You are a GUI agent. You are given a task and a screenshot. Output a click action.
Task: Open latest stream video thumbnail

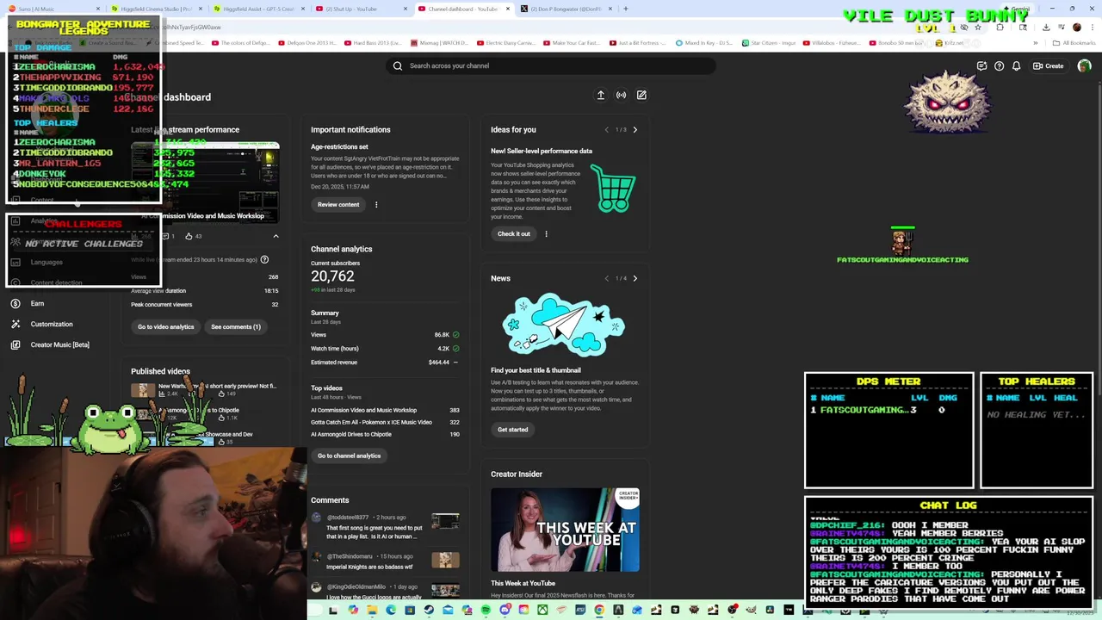pos(205,184)
